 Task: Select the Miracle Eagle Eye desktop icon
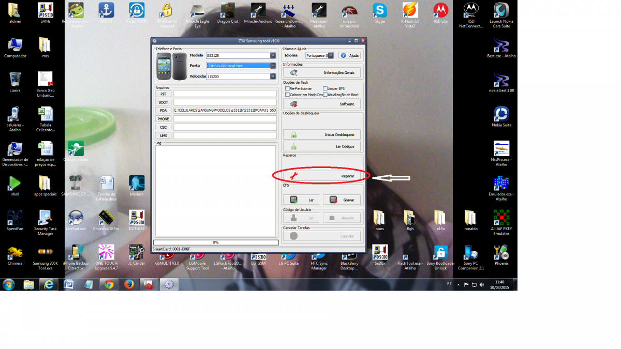pyautogui.click(x=197, y=16)
